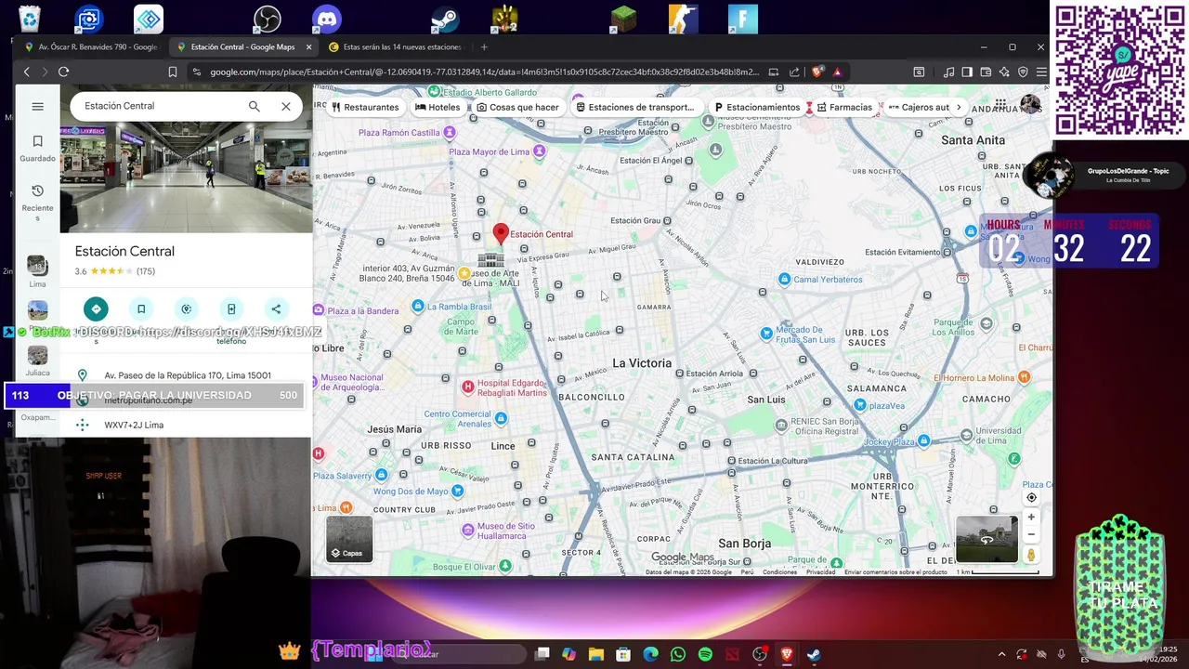Save Estación Central with the bookmark button

tap(141, 308)
